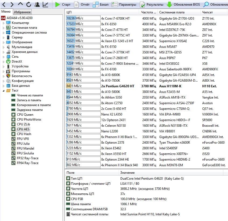The image size is (228, 221).
Task: Start the benchmark with Старт button
Action: 63,5
